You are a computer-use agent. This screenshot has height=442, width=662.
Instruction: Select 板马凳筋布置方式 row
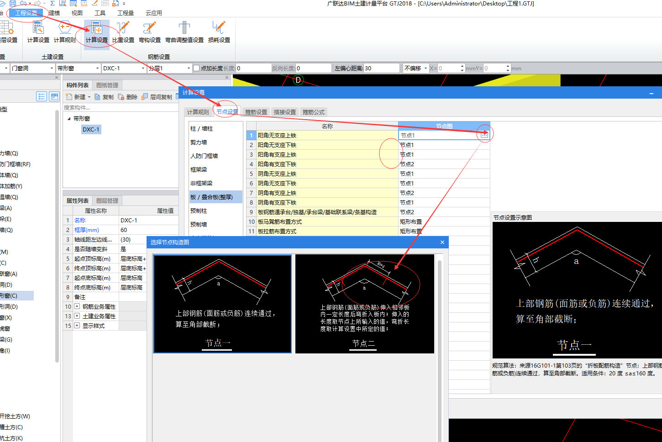[x=368, y=221]
